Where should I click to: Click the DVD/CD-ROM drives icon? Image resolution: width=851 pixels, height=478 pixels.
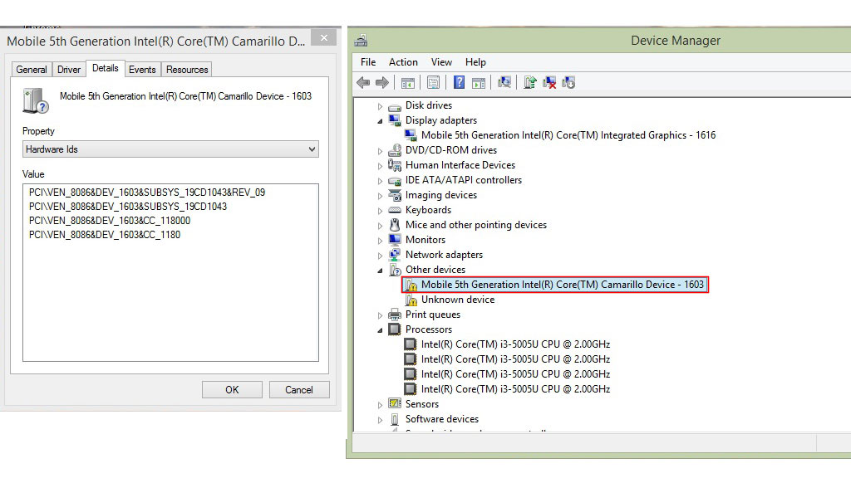[x=395, y=150]
